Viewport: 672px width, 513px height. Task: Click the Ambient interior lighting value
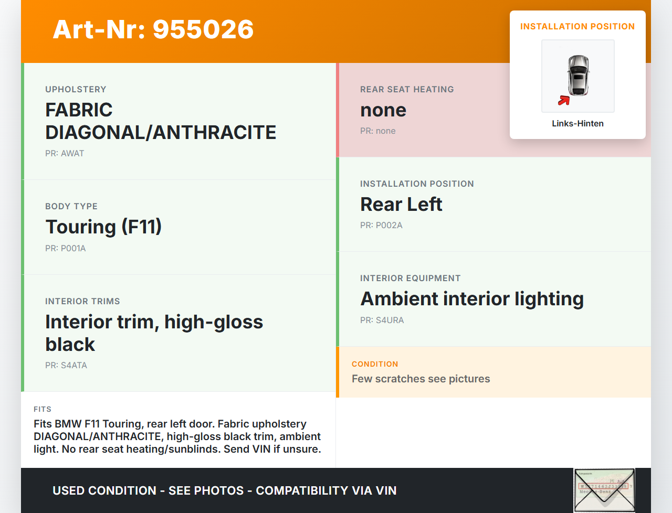point(472,299)
